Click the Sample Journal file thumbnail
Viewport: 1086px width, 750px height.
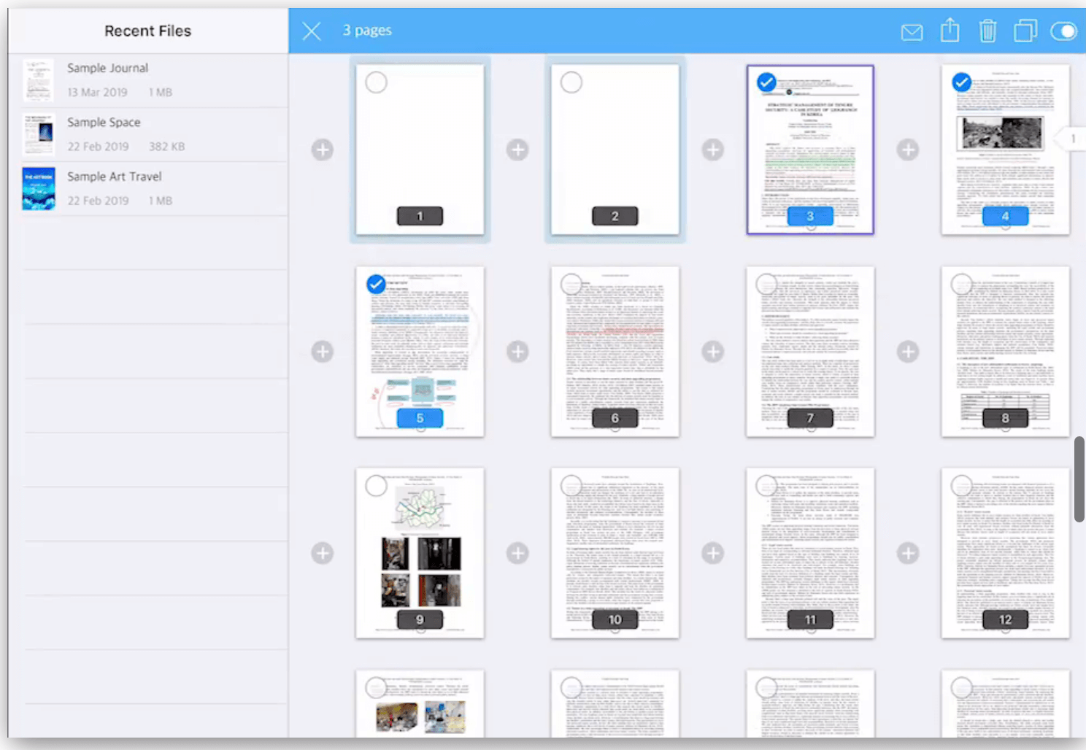(x=38, y=80)
